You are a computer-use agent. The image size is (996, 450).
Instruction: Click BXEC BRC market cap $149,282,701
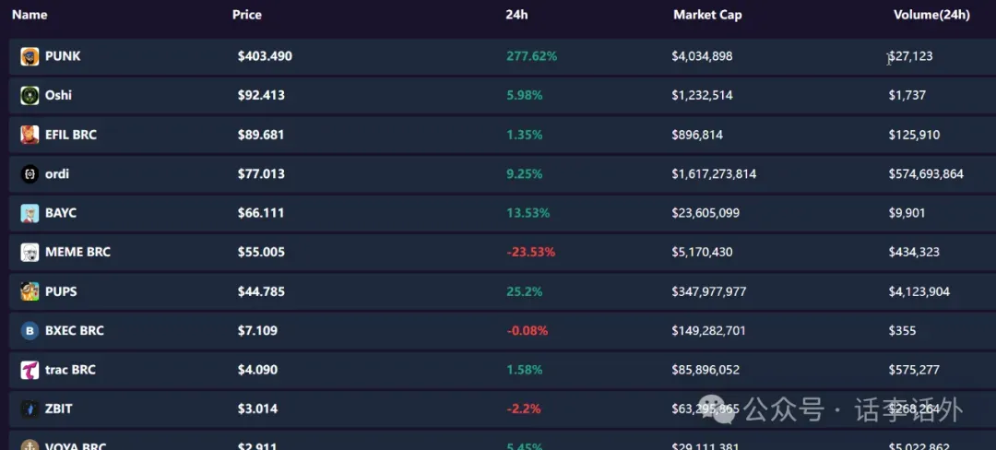709,331
